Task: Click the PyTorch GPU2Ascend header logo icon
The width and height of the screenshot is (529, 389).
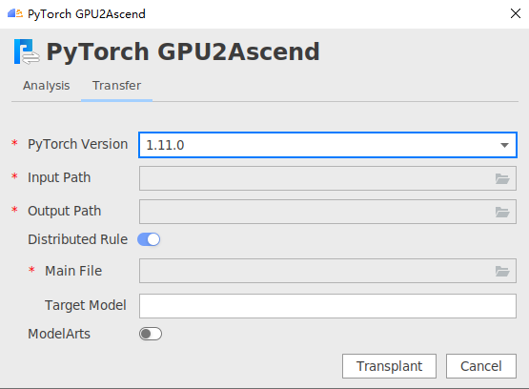Action: 27,51
